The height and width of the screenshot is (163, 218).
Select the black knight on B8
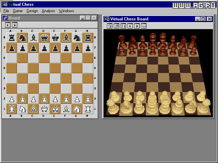[x=22, y=38]
